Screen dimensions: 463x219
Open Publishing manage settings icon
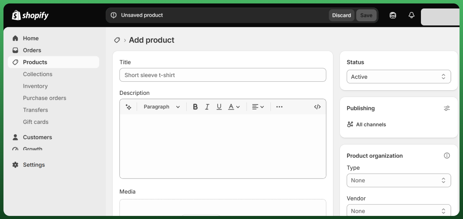pyautogui.click(x=447, y=108)
